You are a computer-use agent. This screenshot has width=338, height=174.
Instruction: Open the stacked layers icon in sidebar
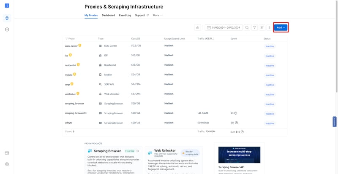[7, 29]
